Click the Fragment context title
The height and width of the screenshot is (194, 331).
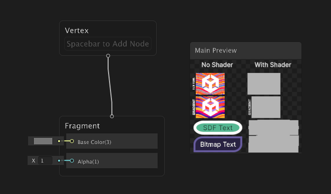(82, 126)
